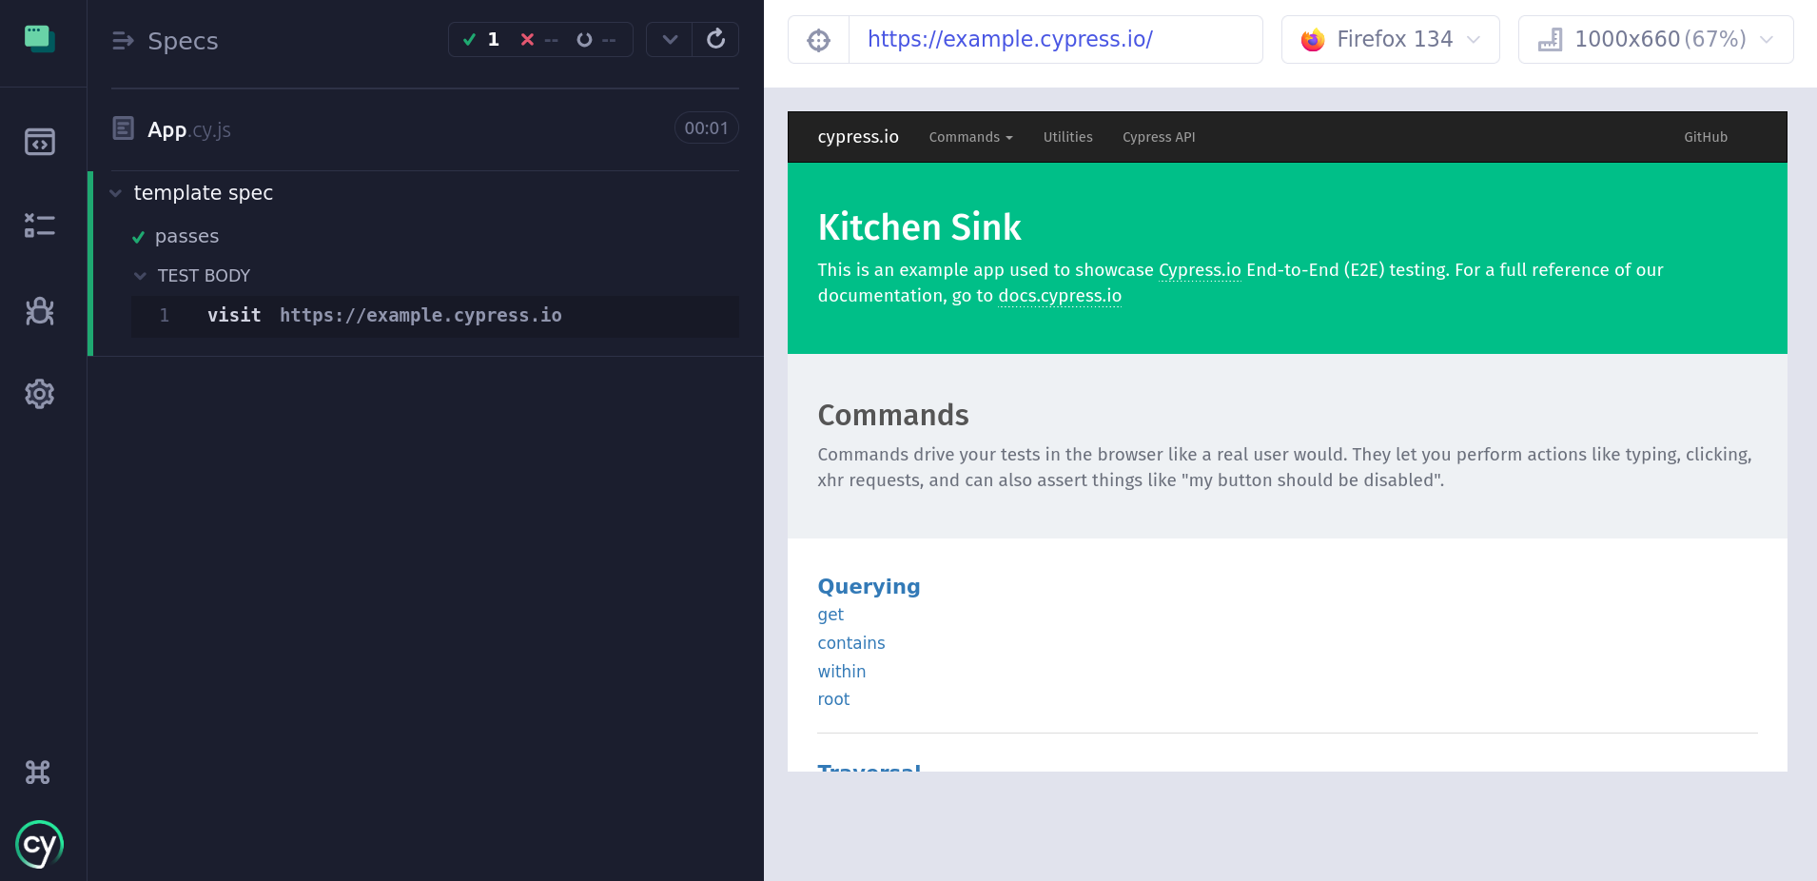Toggle the passed tests filter

point(480,40)
